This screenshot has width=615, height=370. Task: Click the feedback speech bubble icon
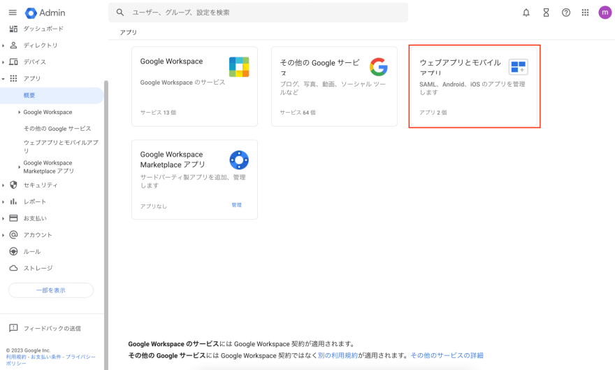(13, 328)
